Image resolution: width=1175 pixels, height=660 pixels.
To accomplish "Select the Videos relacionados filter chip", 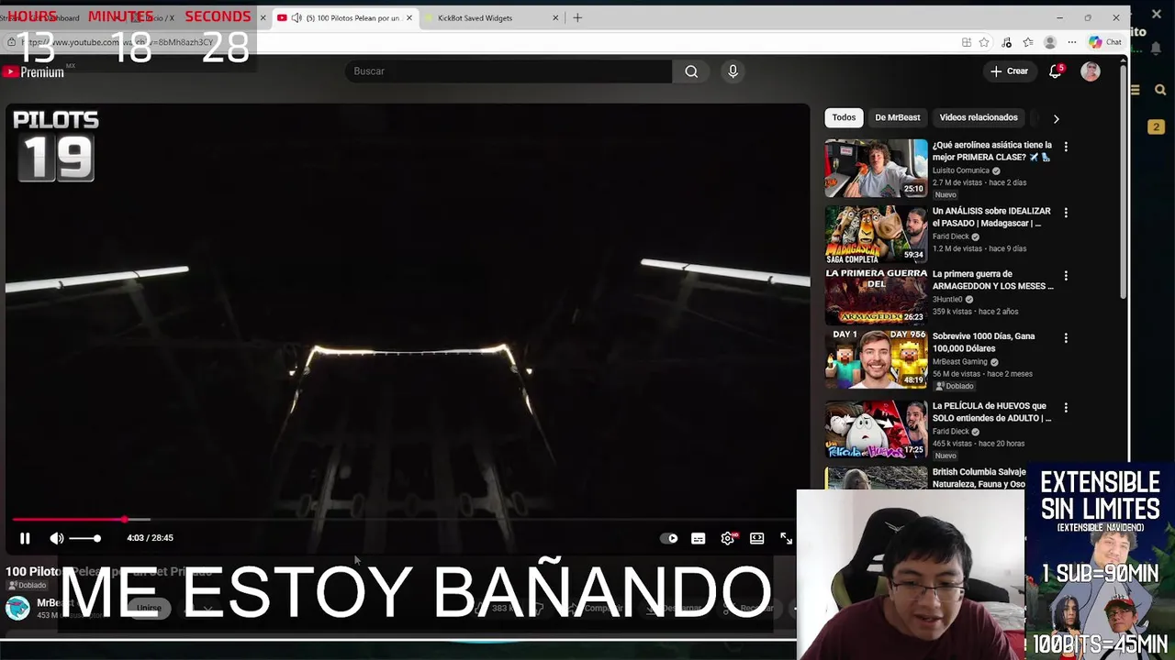I will [979, 117].
